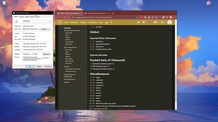Open the notifications inbox icon
Image resolution: width=218 pixels, height=122 pixels.
(x=163, y=22)
